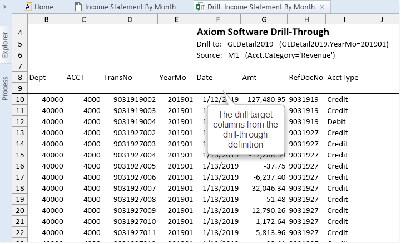Click TransNo cell 9031919002
Image resolution: width=401 pixels, height=244 pixels.
click(135, 100)
